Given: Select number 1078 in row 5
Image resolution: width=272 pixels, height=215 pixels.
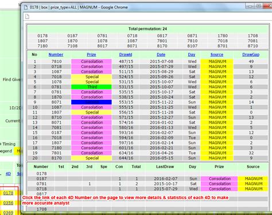Looking at the screenshot, I should [57, 82].
